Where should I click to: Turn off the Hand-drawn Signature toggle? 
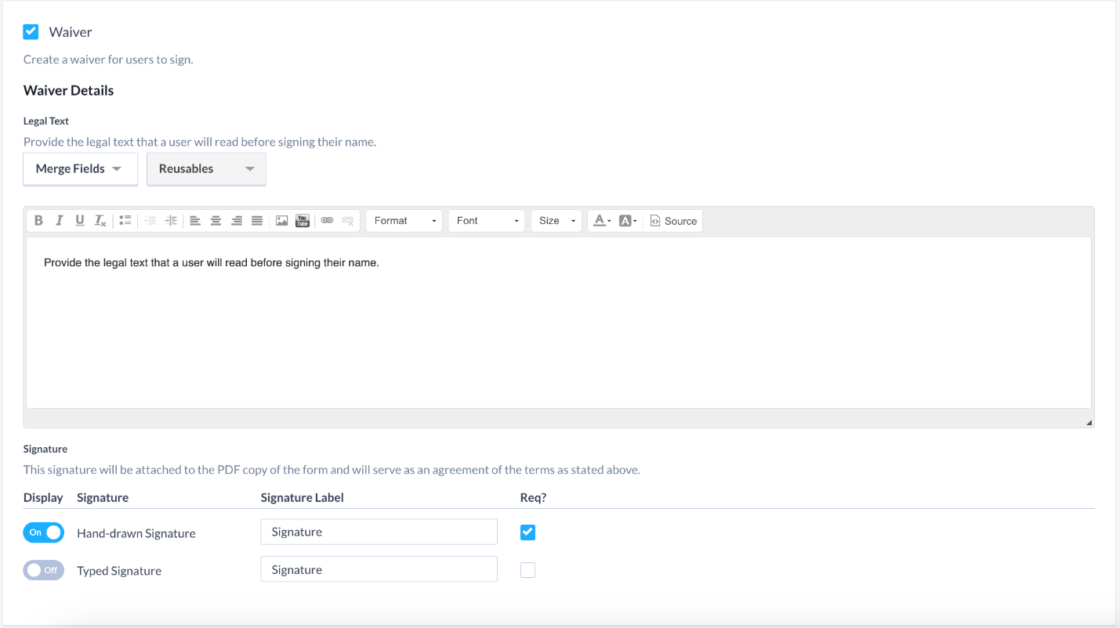(x=43, y=532)
